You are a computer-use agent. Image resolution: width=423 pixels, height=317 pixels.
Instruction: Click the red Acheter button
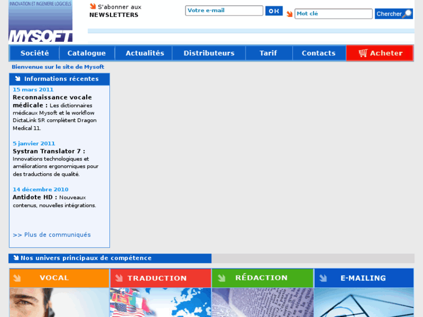(379, 53)
